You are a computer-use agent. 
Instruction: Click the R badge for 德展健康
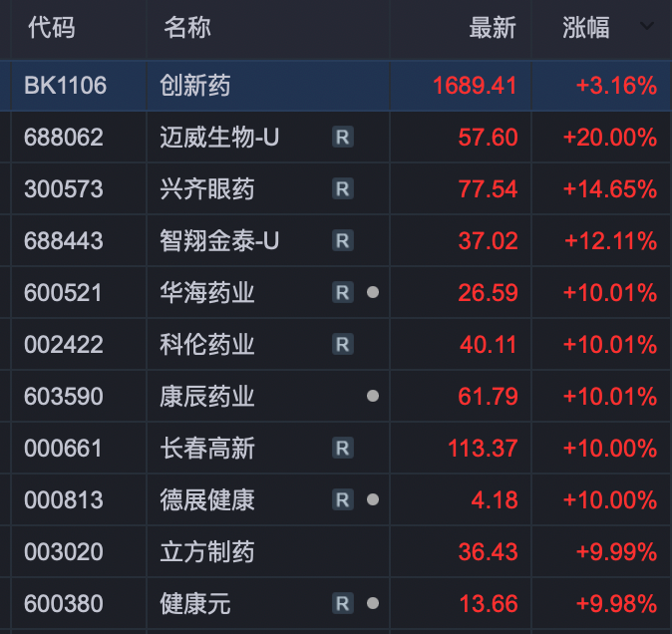coord(342,500)
